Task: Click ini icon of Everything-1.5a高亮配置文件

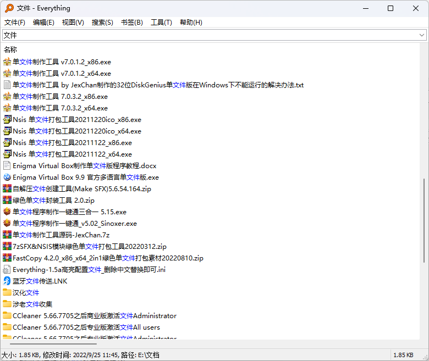Action: click(7, 269)
